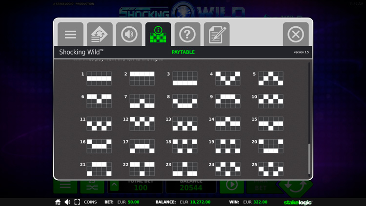Image resolution: width=366 pixels, height=206 pixels.
Task: Click the home icon in bottom bar
Action: click(x=58, y=202)
